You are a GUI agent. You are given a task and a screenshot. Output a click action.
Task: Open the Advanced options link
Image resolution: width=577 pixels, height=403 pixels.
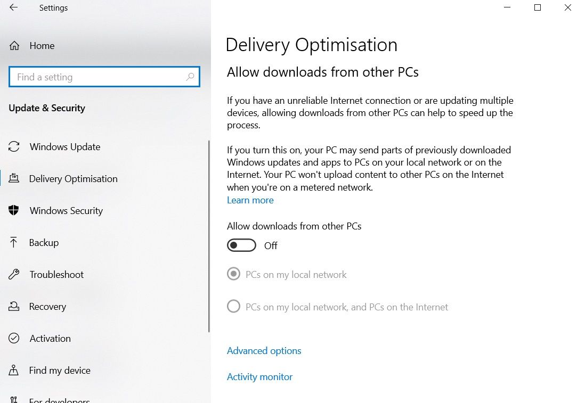pos(264,350)
